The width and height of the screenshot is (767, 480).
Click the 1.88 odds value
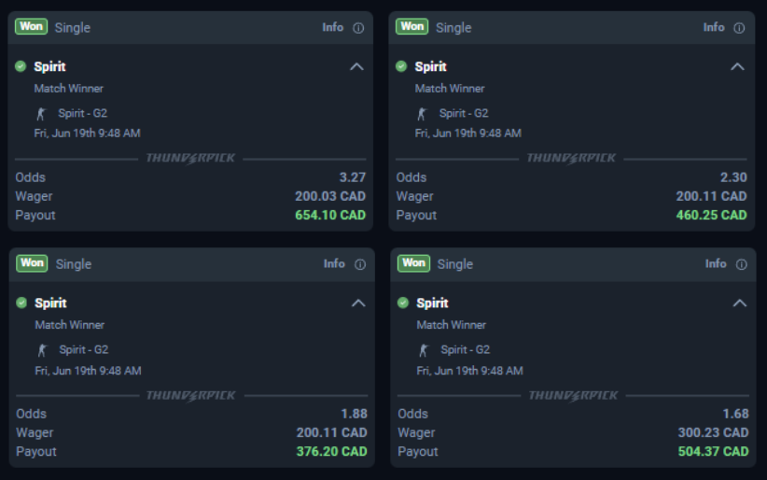point(355,414)
